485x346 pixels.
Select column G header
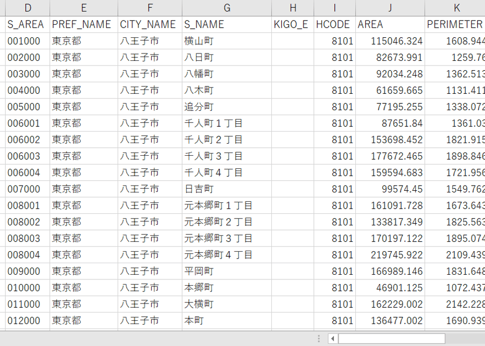coord(227,8)
